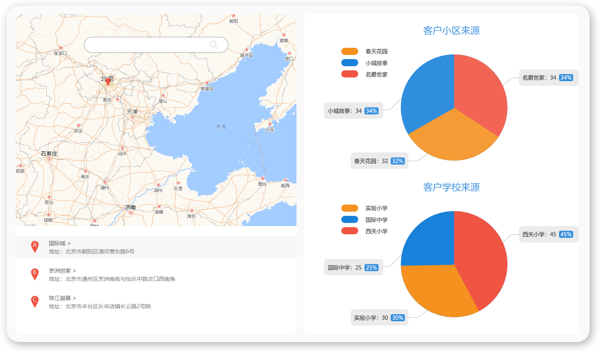Image resolution: width=601 pixels, height=351 pixels.
Task: Click the 济南 city marker on map
Action: (131, 212)
